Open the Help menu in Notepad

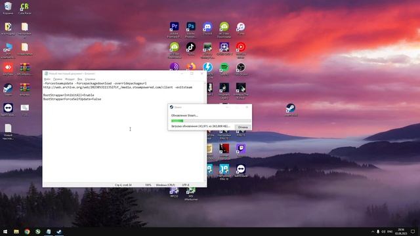point(90,79)
